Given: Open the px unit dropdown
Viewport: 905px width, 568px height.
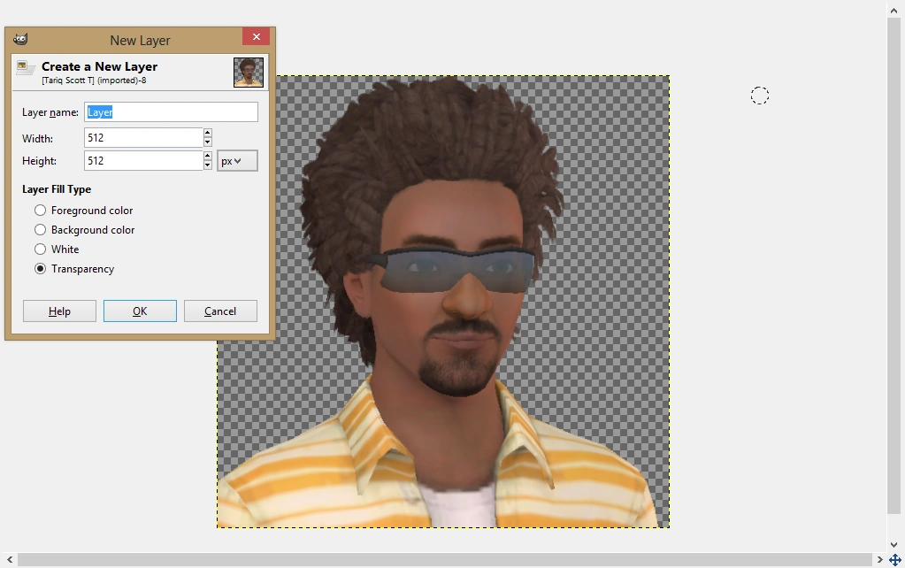Looking at the screenshot, I should (237, 161).
